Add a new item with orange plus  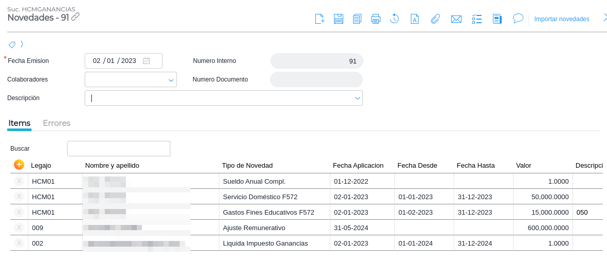tap(19, 165)
